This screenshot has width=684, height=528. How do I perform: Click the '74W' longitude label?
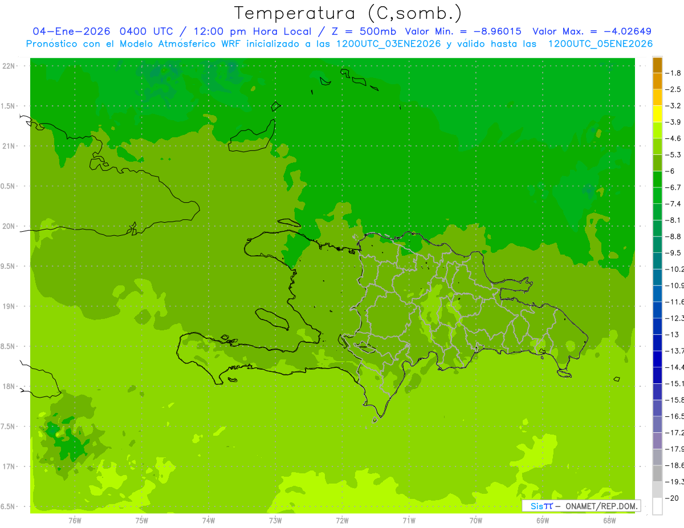[209, 521]
